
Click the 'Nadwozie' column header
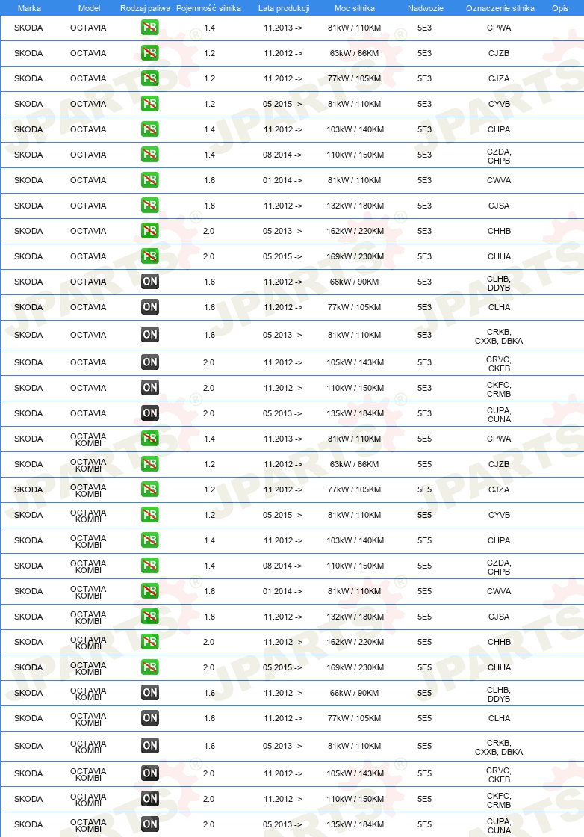pos(425,8)
